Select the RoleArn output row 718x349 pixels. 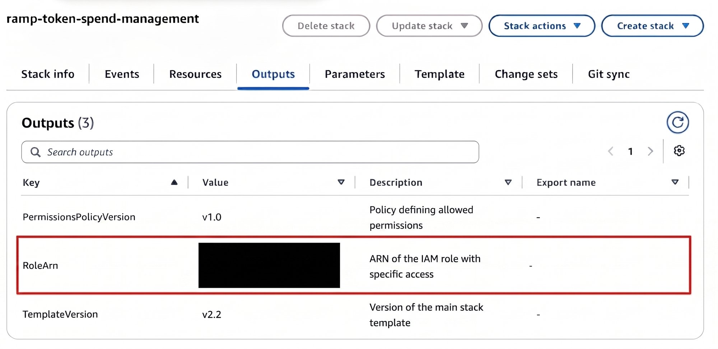354,265
